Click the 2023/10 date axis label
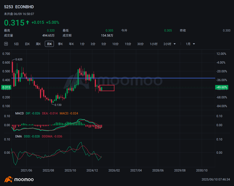 [70, 170]
